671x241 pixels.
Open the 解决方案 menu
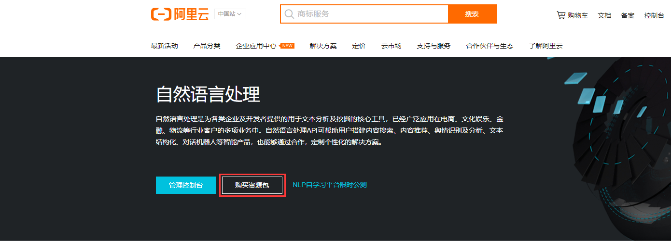[x=323, y=46]
